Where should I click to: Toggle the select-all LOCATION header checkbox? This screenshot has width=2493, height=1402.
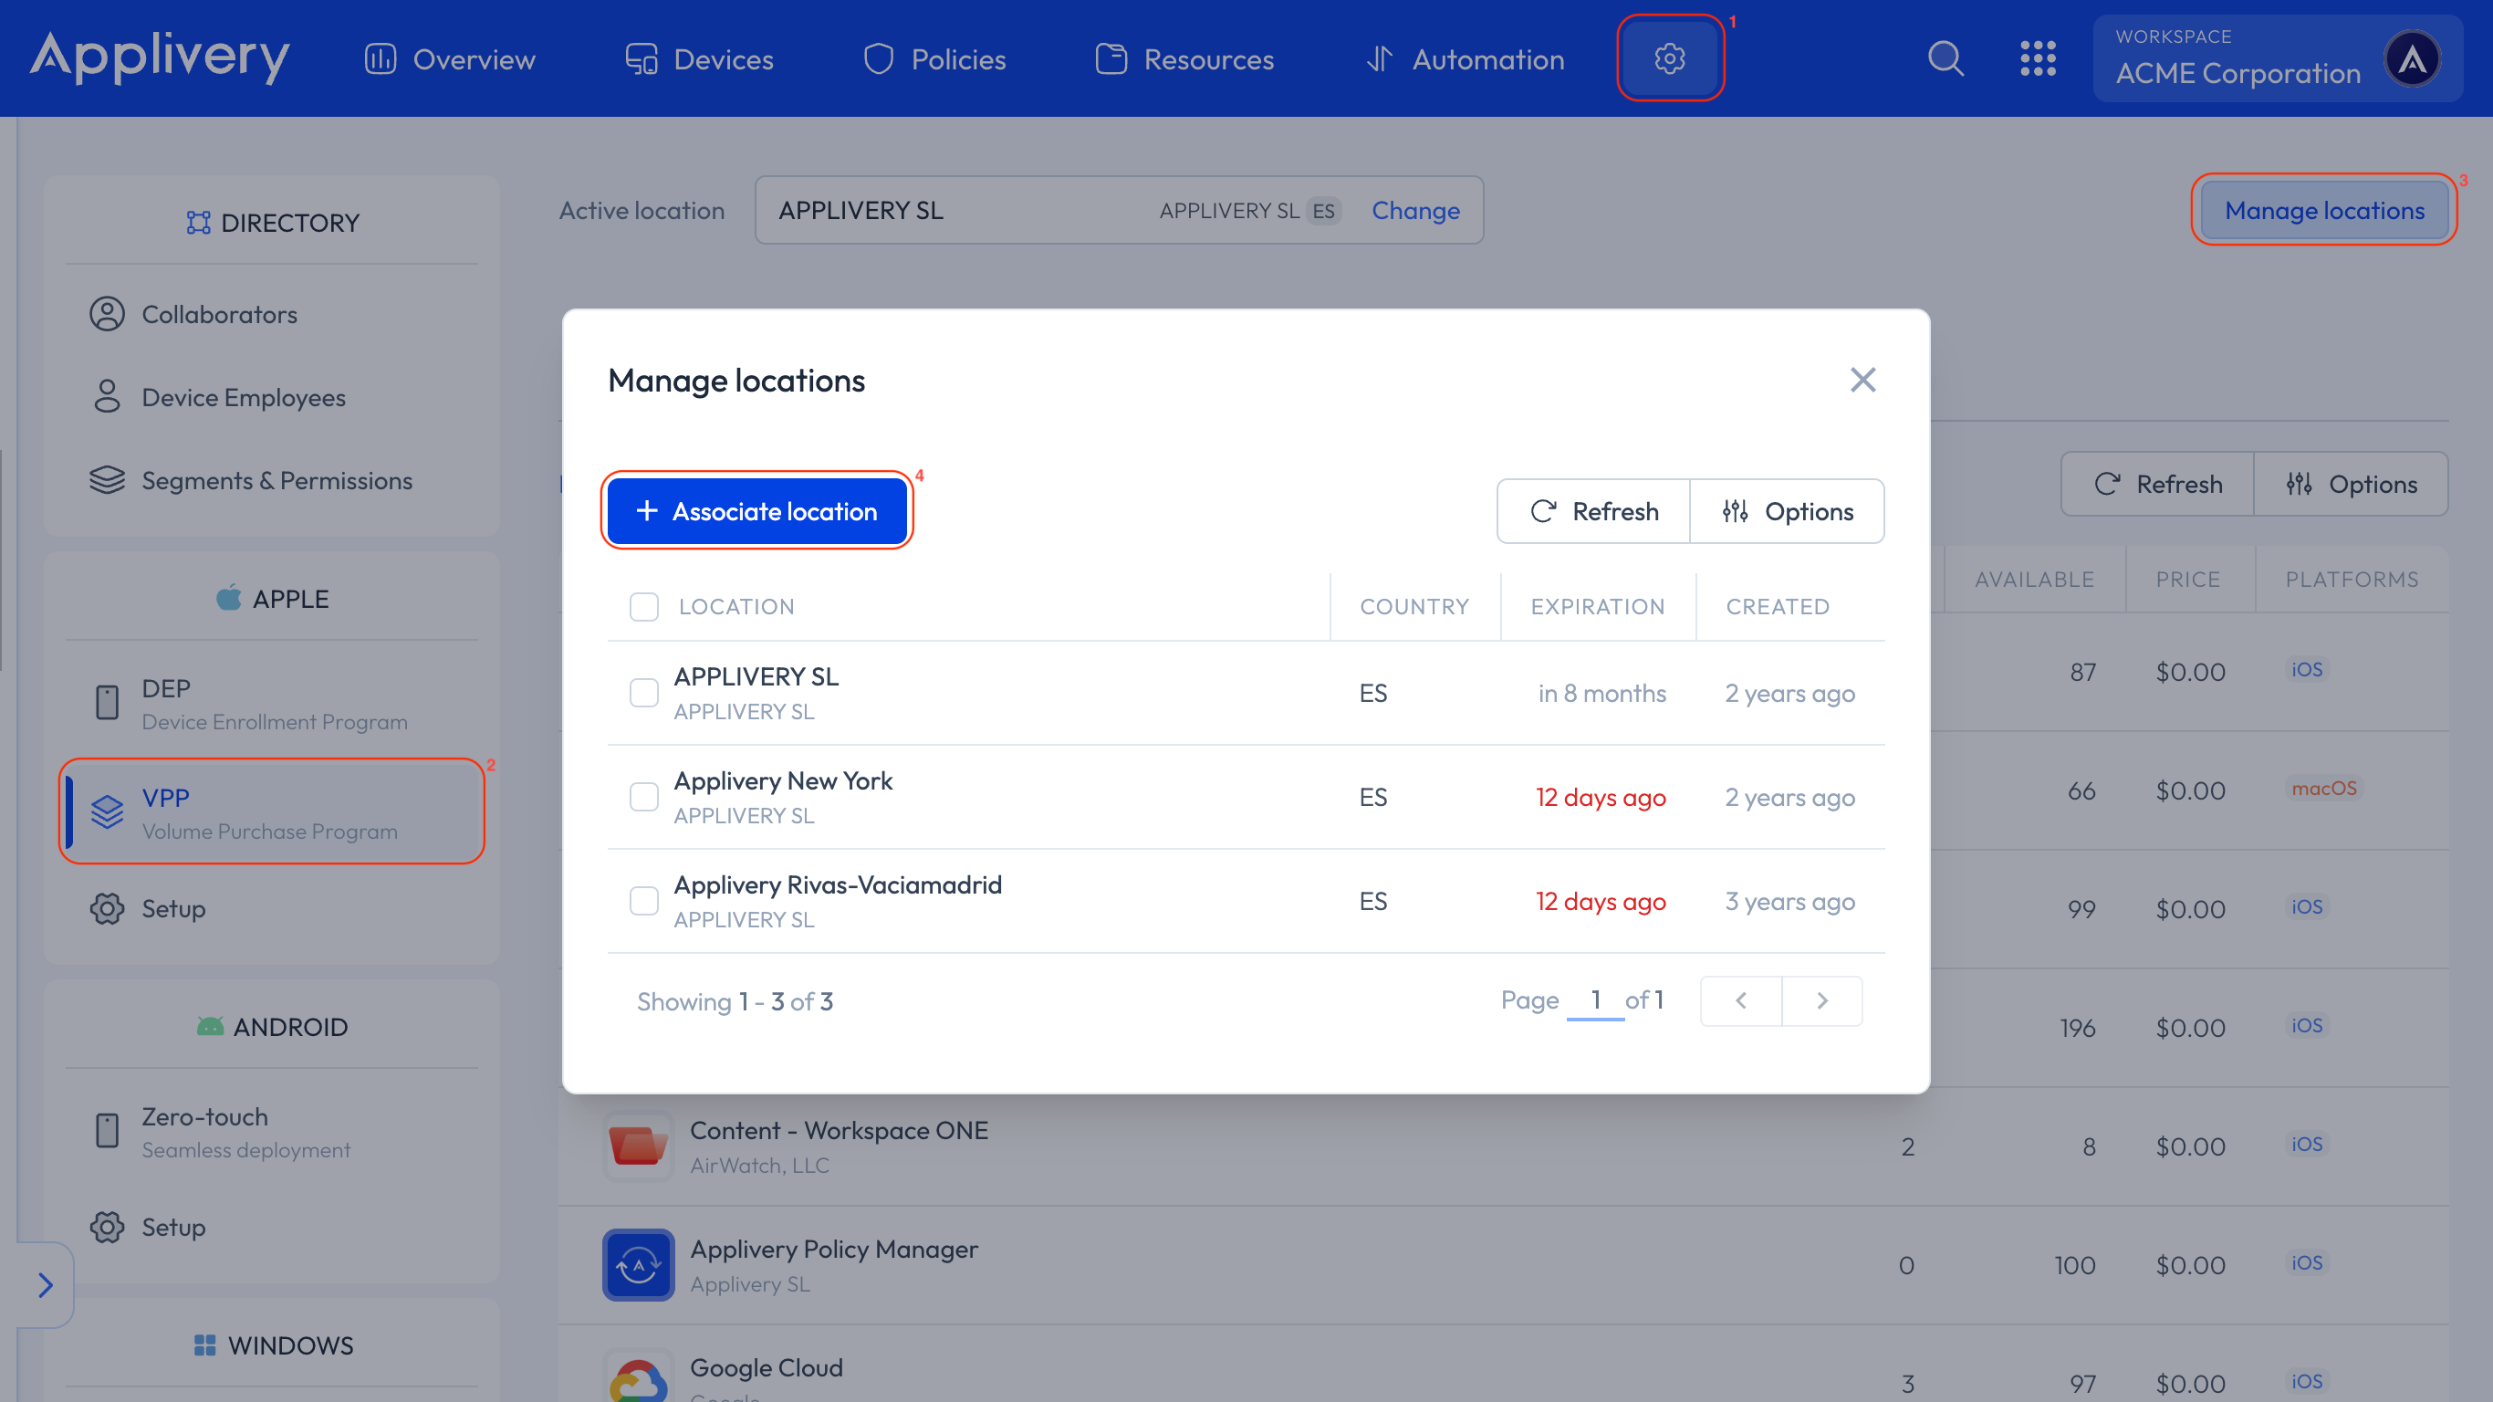click(643, 607)
